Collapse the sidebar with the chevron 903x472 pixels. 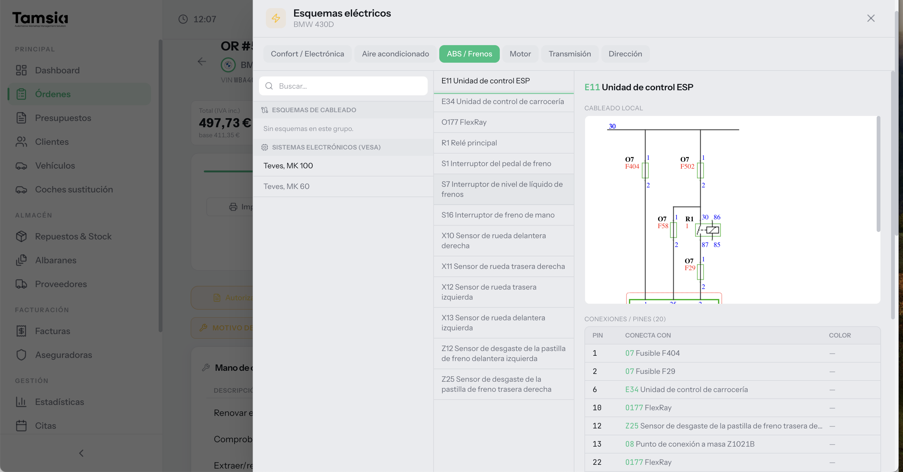click(81, 453)
